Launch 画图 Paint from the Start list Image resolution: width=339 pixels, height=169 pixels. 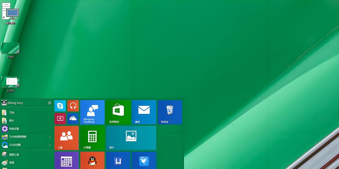(26, 163)
